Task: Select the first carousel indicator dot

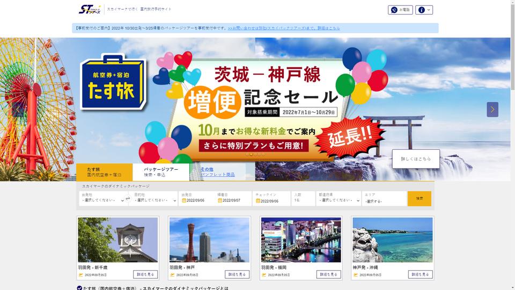Action: [247, 154]
